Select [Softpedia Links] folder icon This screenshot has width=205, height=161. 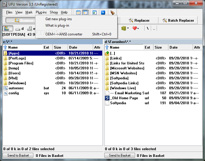point(107,83)
